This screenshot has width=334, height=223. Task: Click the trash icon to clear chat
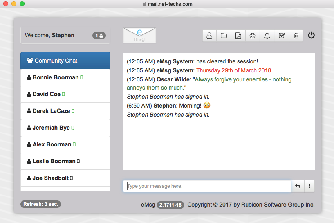[296, 36]
